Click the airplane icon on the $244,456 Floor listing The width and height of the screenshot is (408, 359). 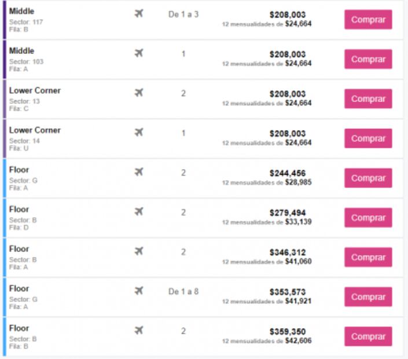pos(138,173)
